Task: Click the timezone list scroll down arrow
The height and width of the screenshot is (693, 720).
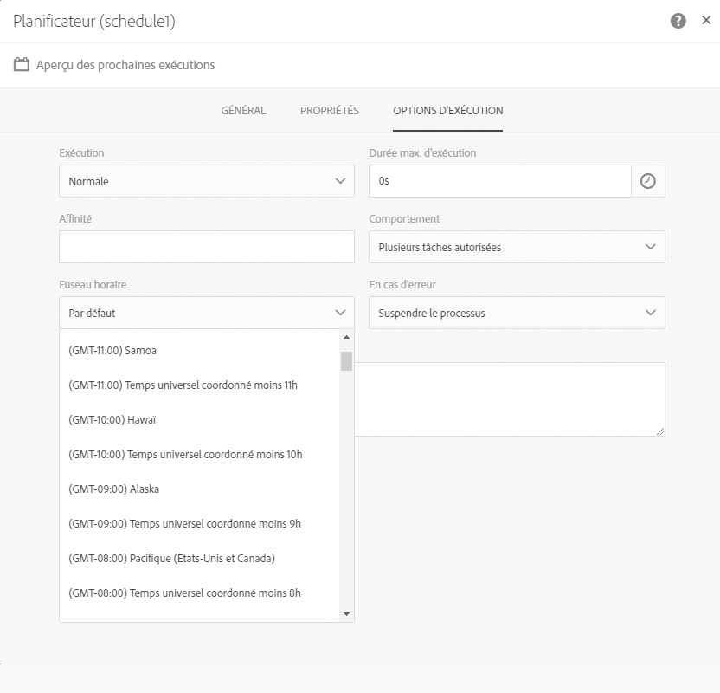Action: (347, 614)
